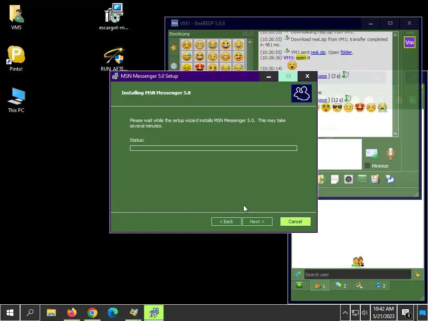Launch Microsoft Edge from taskbar
Screen dimensions: 428x321
[x=113, y=313]
